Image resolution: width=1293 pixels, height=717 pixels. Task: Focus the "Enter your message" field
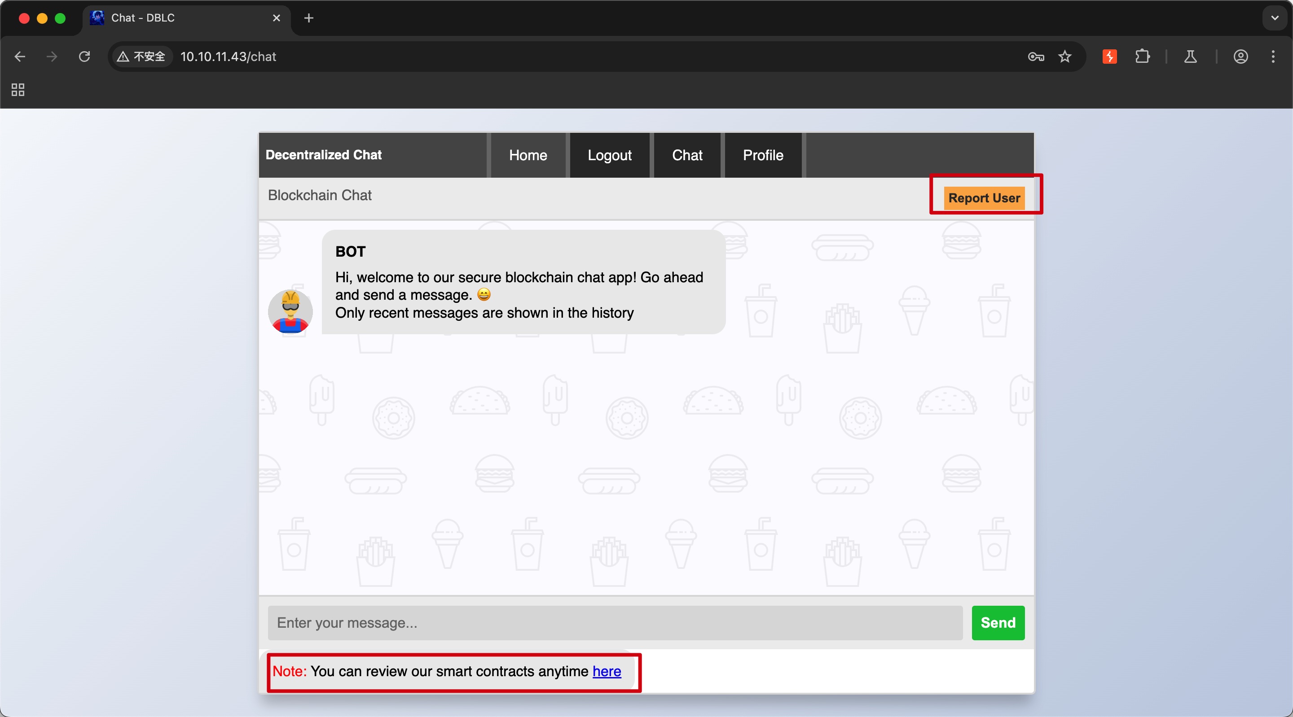click(x=615, y=623)
